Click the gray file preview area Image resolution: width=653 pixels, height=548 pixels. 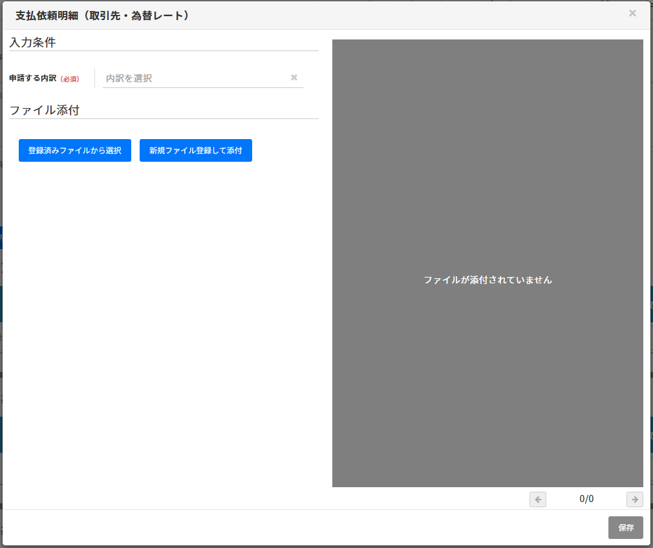[x=487, y=162]
